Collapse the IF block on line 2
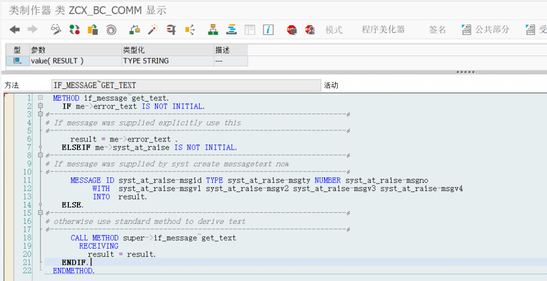 [x=41, y=106]
